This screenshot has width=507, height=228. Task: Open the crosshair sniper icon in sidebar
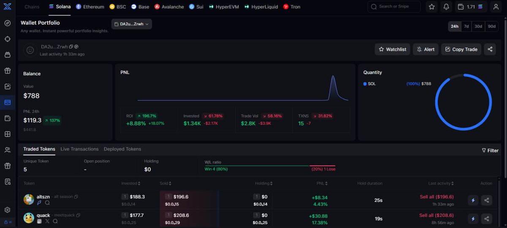pos(8,39)
